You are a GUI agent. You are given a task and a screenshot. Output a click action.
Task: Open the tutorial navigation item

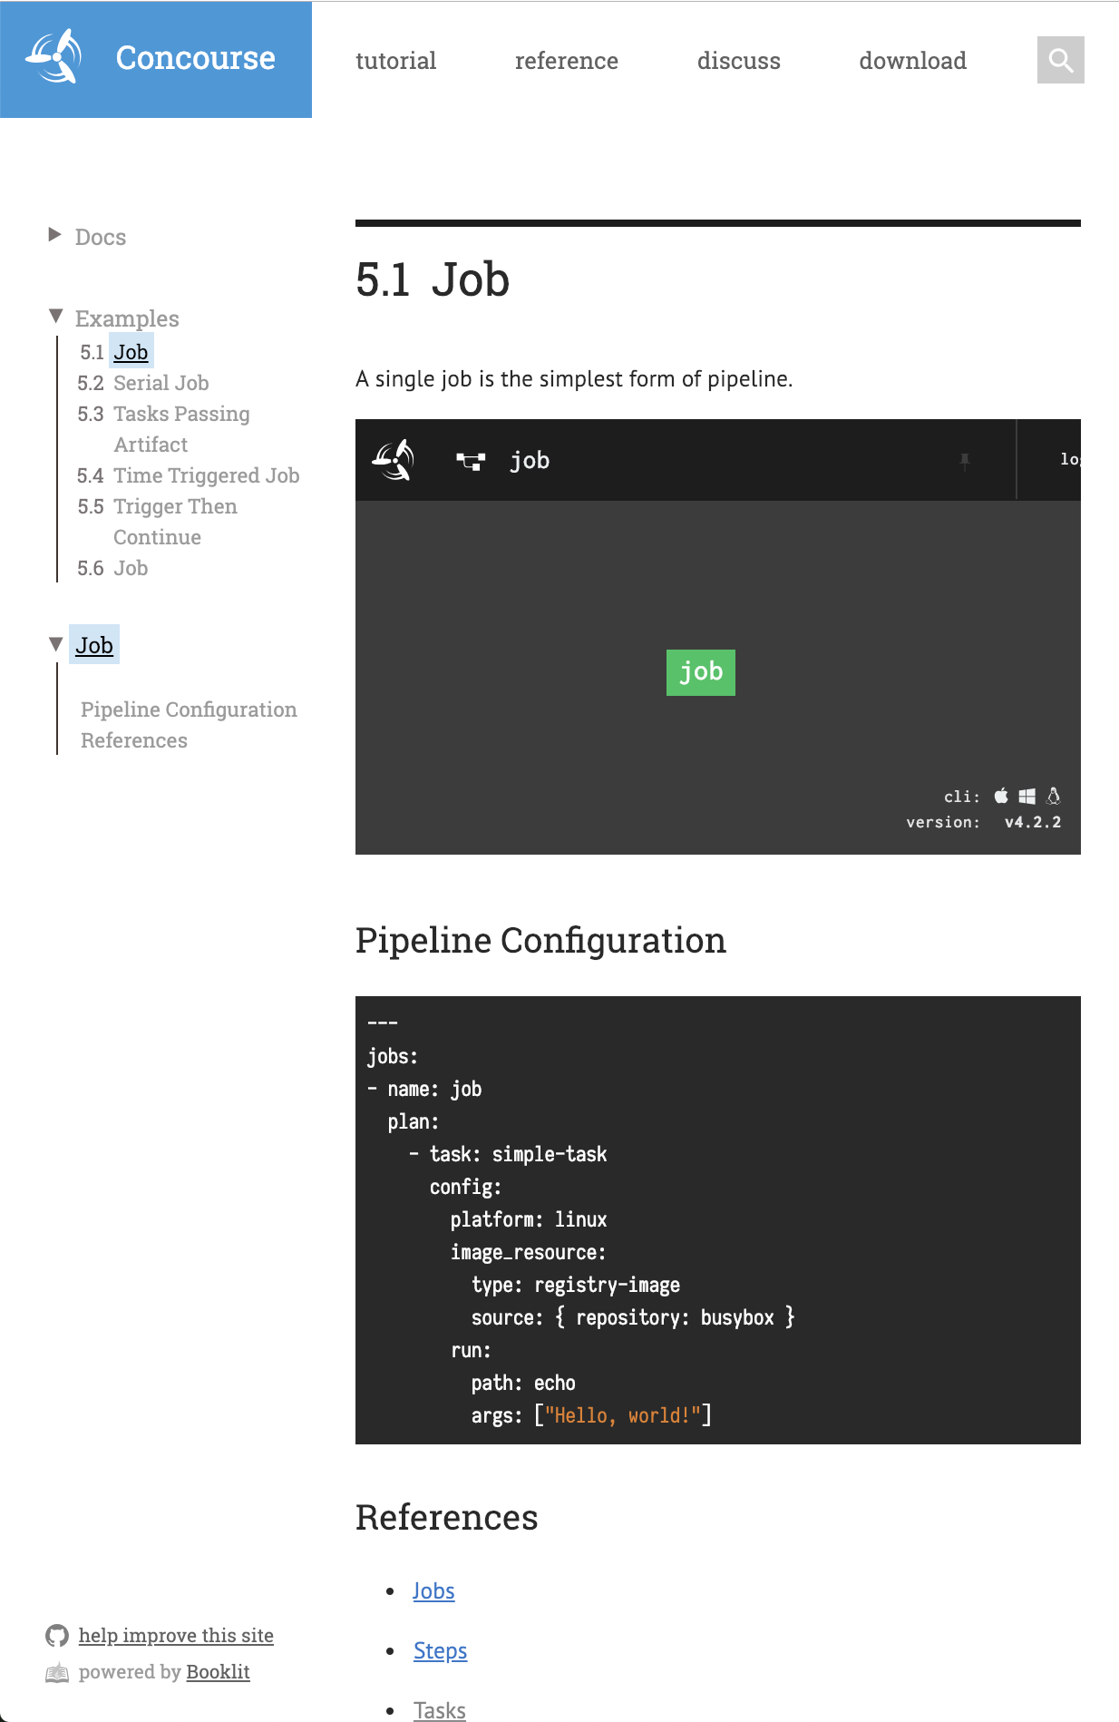click(395, 61)
